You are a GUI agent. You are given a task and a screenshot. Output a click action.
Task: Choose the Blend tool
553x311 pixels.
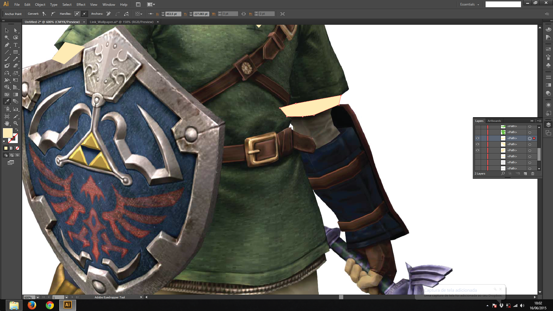[x=16, y=101]
